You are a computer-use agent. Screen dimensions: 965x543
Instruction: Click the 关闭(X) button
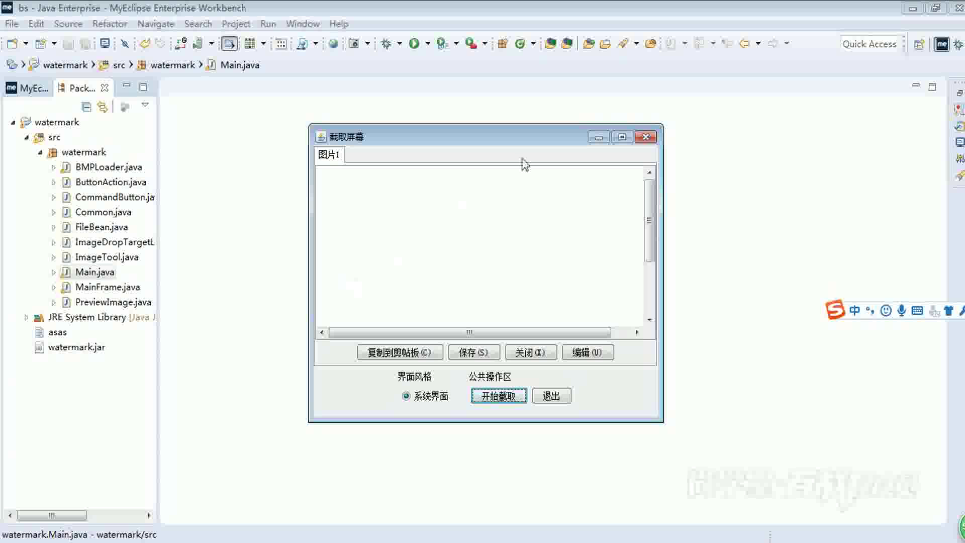[530, 352]
